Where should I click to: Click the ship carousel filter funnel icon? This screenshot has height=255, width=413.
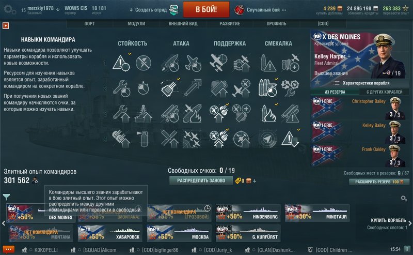(7, 197)
